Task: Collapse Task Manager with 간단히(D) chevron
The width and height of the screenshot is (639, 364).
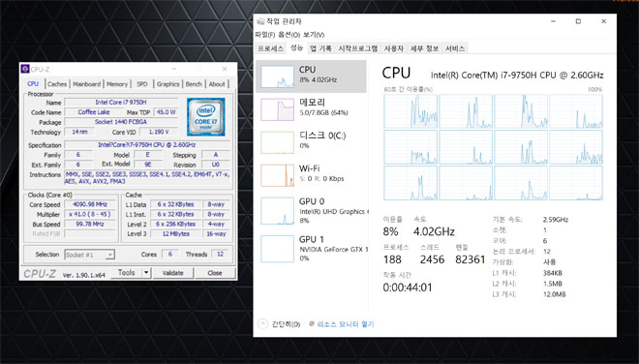Action: [262, 324]
